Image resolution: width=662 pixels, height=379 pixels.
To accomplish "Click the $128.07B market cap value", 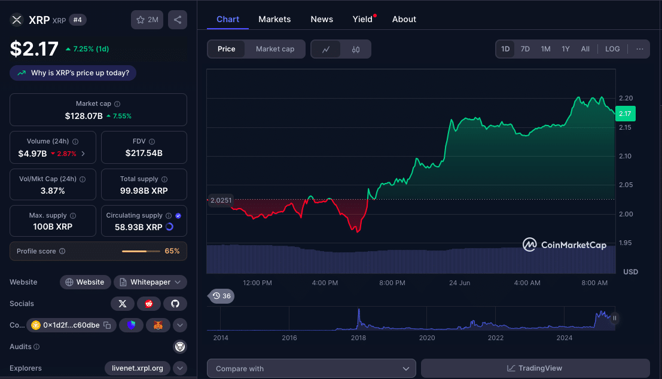I will pyautogui.click(x=84, y=116).
